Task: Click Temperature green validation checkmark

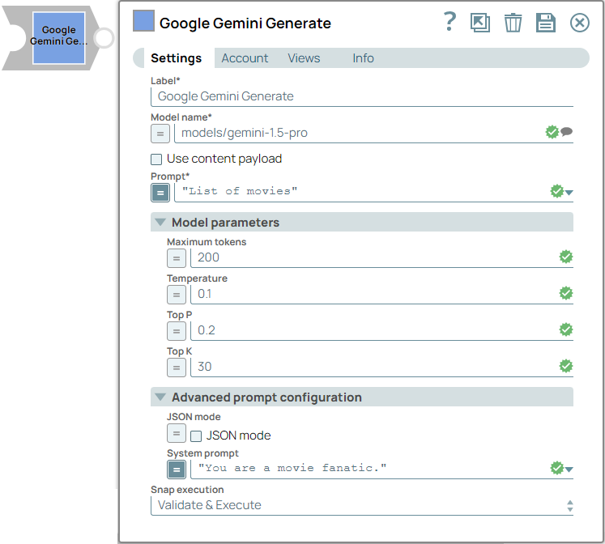Action: pyautogui.click(x=566, y=293)
